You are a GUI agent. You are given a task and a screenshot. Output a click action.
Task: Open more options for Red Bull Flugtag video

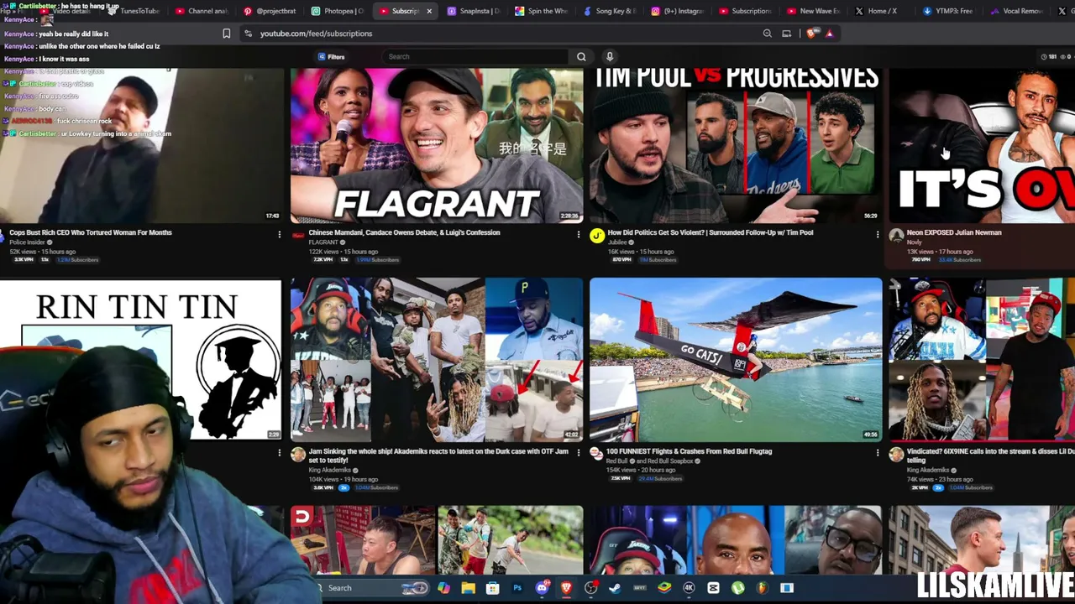point(877,453)
